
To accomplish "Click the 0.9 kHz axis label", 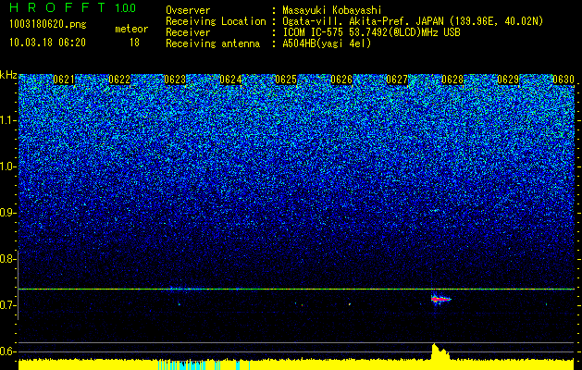I will pos(8,213).
